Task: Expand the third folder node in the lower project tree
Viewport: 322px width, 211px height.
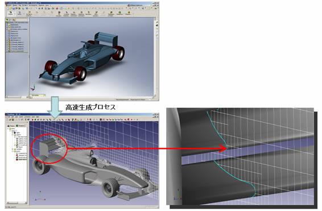Action: (x=13, y=149)
